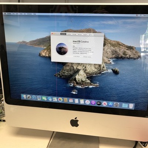148x148 pixels.
Task: Switch to the Service tab
Action: [x=91, y=35]
